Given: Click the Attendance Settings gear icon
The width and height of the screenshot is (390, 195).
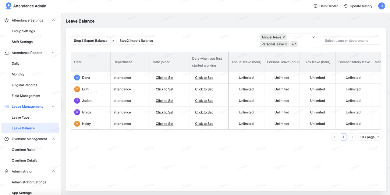Looking at the screenshot, I should (x=7, y=20).
